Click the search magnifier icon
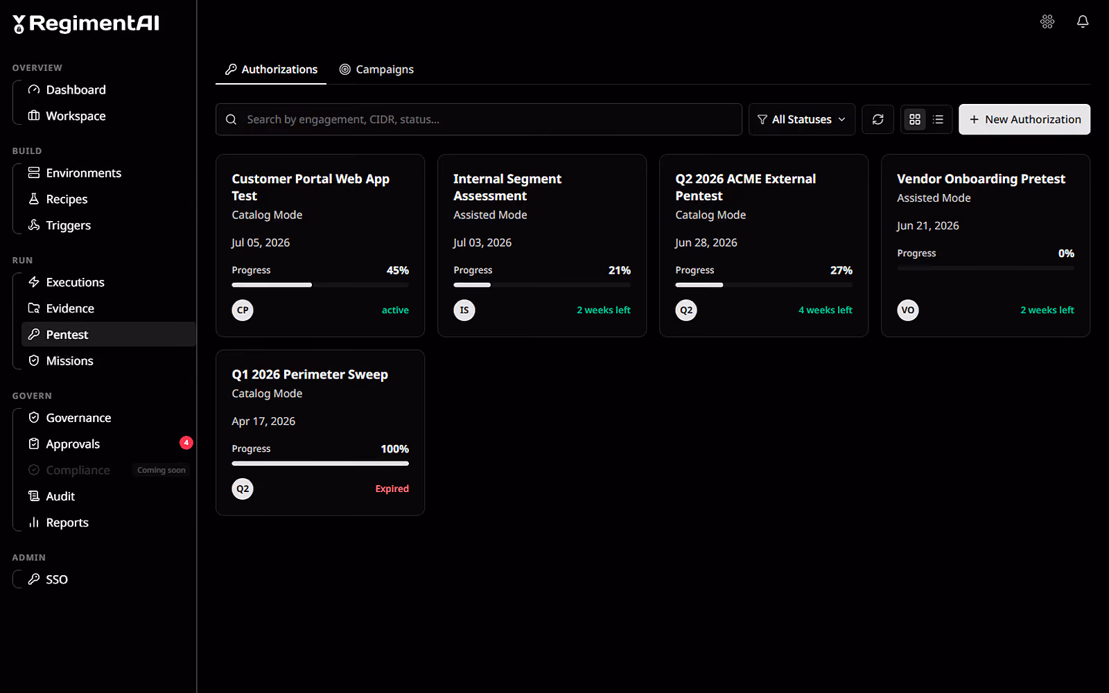The width and height of the screenshot is (1109, 693). click(232, 119)
